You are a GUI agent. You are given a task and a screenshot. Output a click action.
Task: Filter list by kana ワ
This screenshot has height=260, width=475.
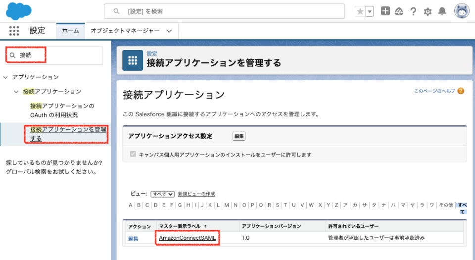[431, 205]
